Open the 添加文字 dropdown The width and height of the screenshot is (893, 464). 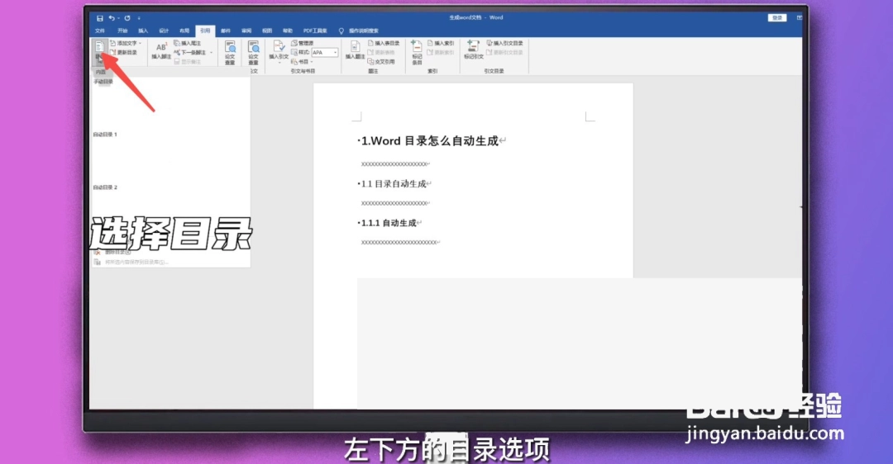pos(127,43)
